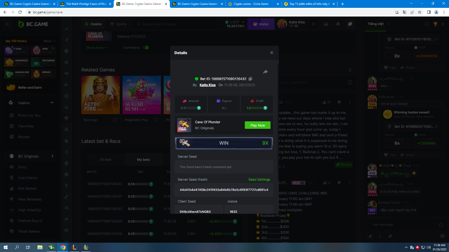This screenshot has height=252, width=449.
Task: Open the notifications bell icon
Action: (x=338, y=24)
